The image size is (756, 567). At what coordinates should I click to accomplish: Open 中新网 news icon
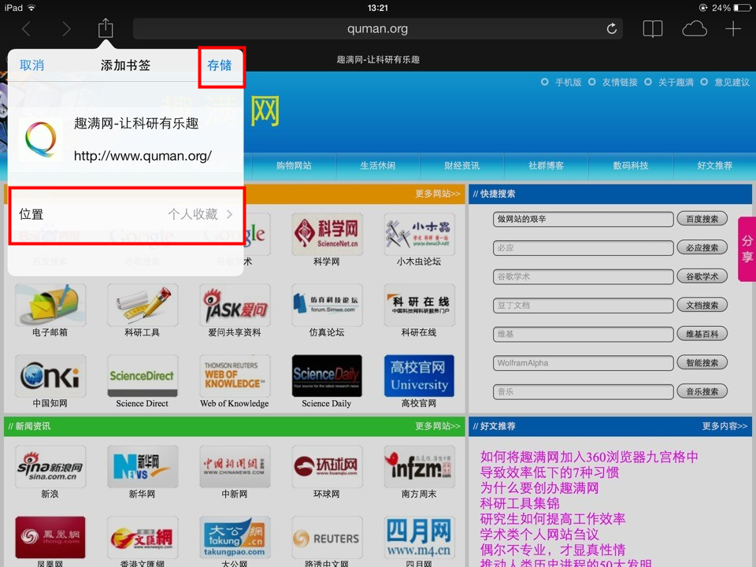[x=235, y=466]
